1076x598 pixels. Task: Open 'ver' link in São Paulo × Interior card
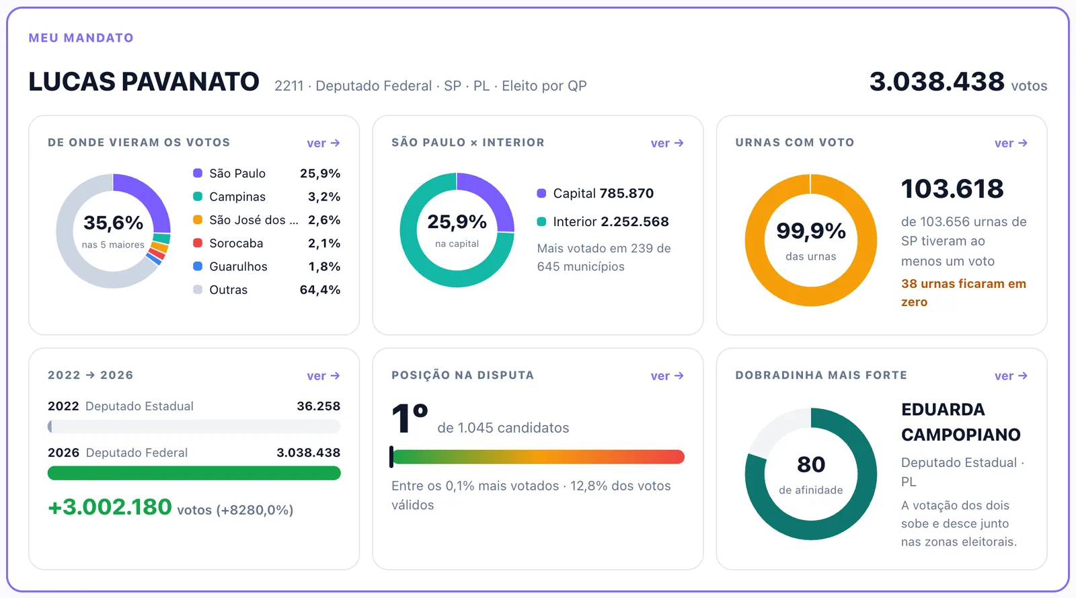(x=666, y=143)
